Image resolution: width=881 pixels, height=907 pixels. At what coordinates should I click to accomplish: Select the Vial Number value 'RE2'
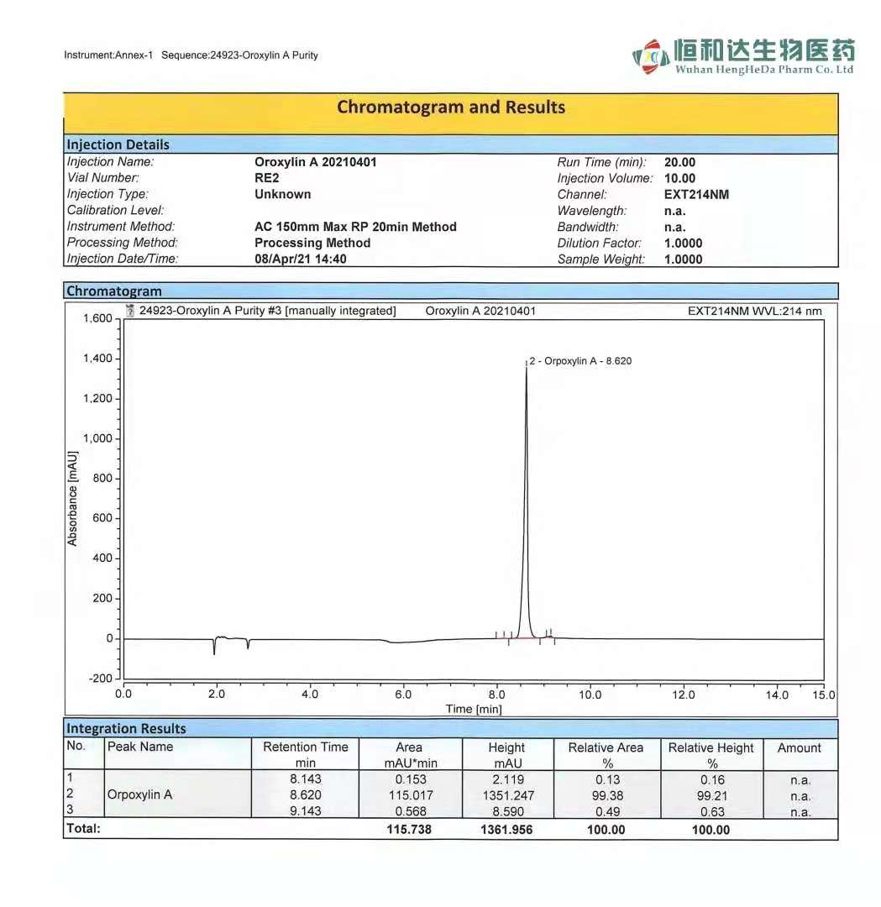click(x=267, y=177)
